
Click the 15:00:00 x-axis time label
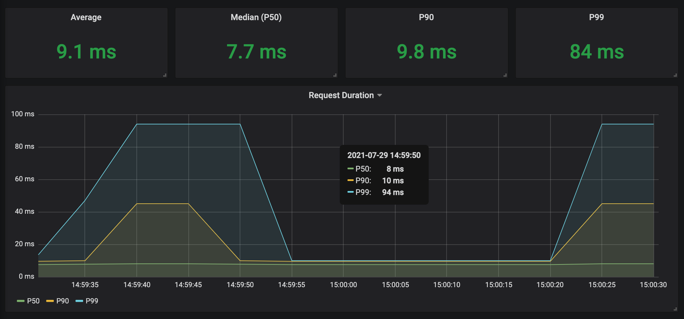point(343,285)
